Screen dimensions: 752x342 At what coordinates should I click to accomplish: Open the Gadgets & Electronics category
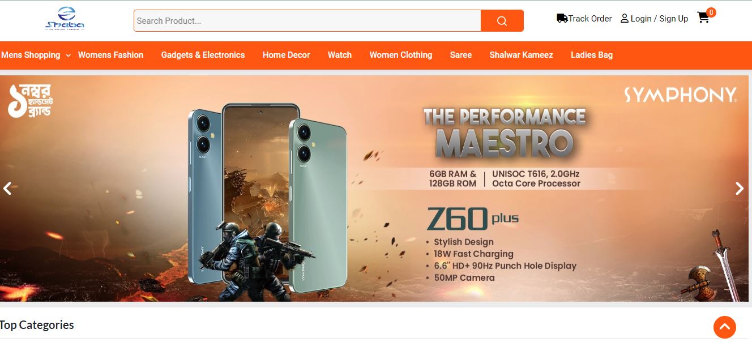203,55
